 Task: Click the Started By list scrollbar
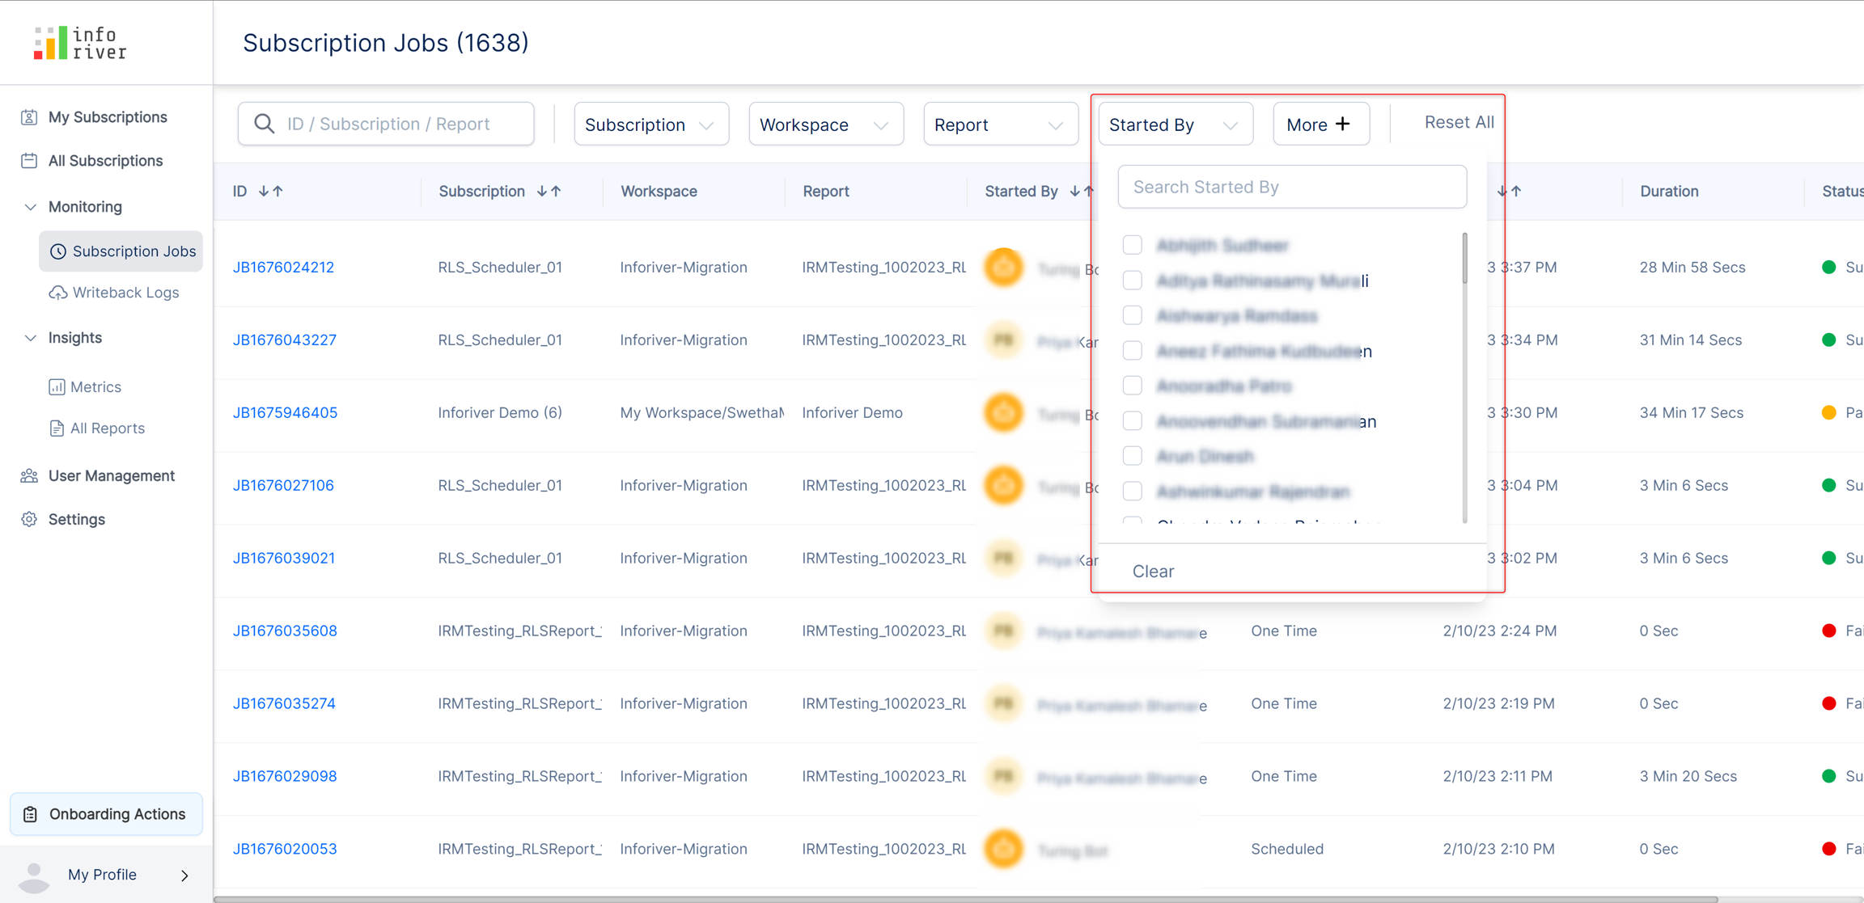(x=1464, y=259)
